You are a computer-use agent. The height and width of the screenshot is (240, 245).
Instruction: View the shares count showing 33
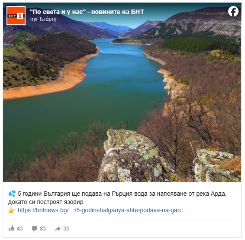tap(66, 229)
